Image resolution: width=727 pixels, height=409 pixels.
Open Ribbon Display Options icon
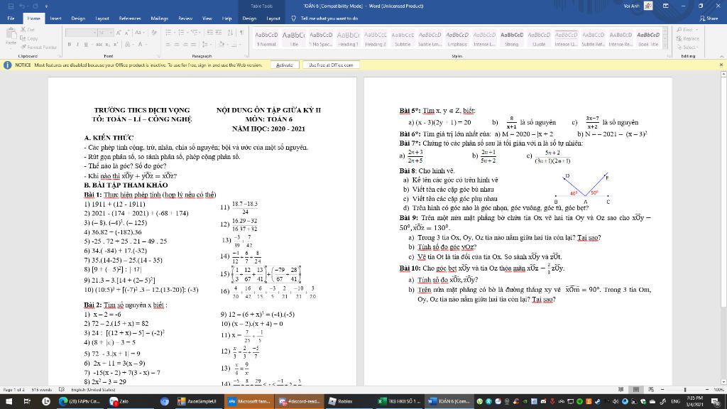click(666, 6)
